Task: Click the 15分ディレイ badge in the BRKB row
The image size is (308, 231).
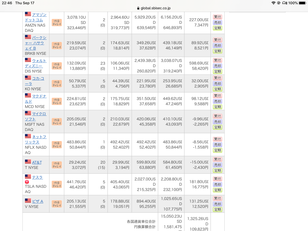Action: point(57,46)
